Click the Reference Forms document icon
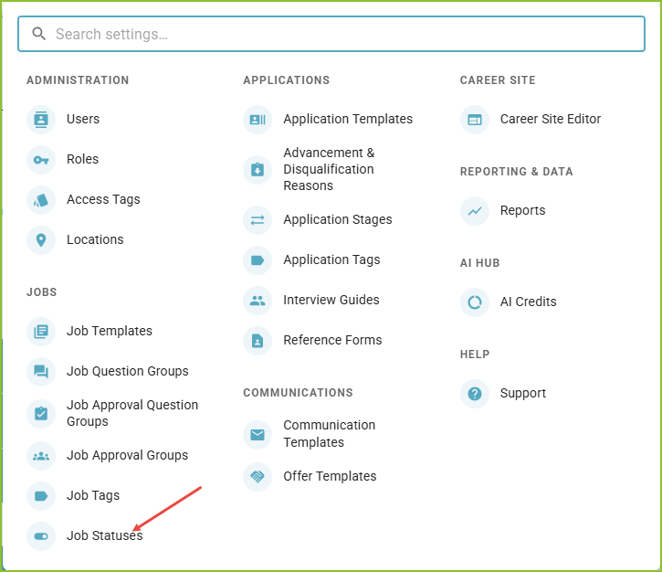 257,340
